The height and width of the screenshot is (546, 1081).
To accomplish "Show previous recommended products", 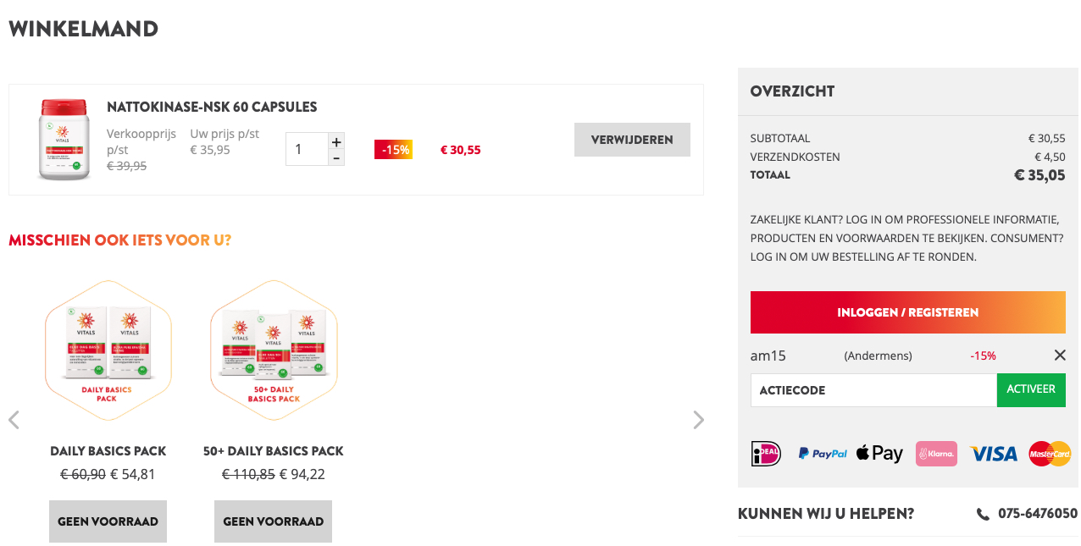I will tap(14, 420).
